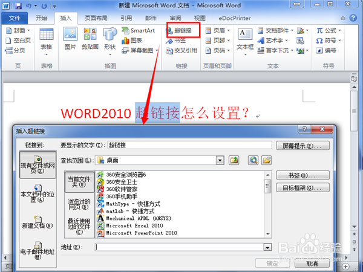Switch to Mailings (邮件) tab
The height and width of the screenshot is (272, 363).
[x=151, y=18]
